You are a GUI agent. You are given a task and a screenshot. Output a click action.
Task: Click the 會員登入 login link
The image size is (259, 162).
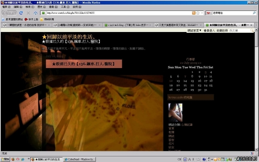[209, 31]
